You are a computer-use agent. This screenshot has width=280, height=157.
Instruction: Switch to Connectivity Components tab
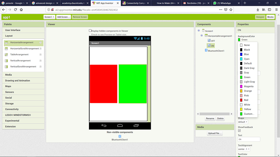(x=136, y=3)
